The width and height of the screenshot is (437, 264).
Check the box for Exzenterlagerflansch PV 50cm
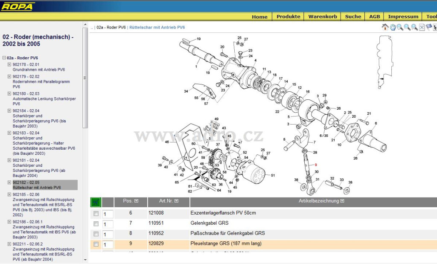pos(96,214)
